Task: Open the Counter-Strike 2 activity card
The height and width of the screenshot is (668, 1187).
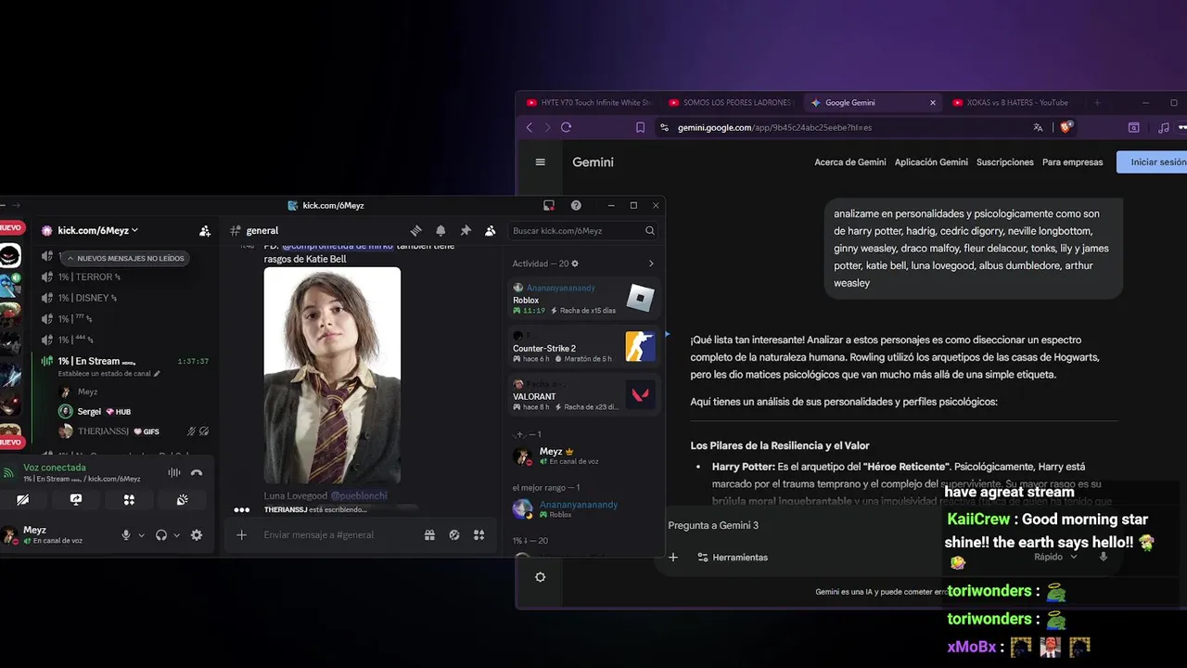Action: (x=584, y=347)
